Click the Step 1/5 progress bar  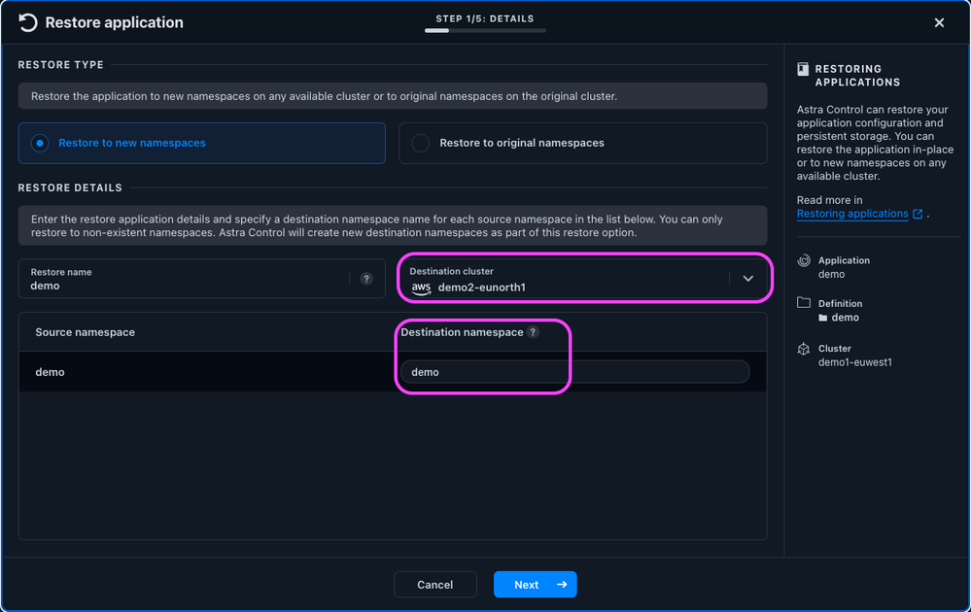(485, 30)
